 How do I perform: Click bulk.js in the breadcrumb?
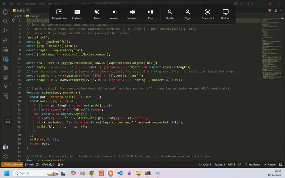click(x=34, y=16)
